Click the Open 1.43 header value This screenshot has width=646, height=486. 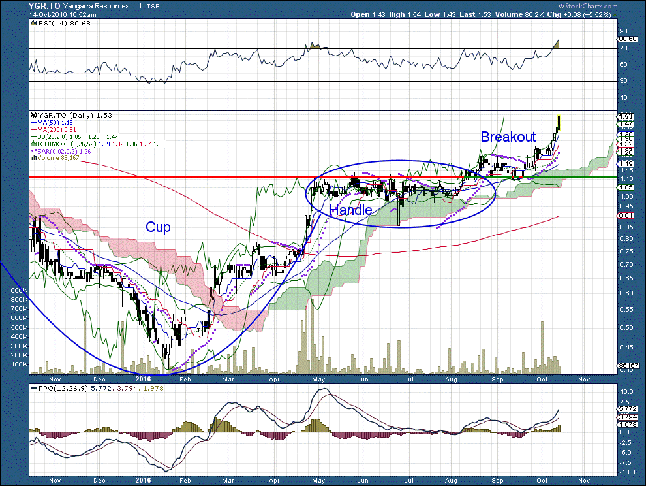[x=368, y=14]
